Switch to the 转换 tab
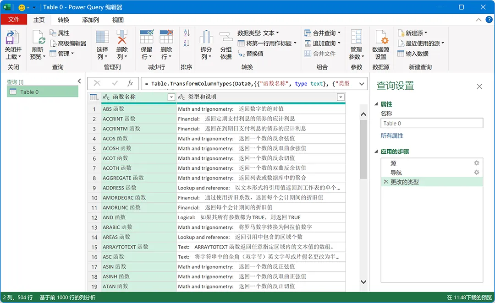 pyautogui.click(x=63, y=20)
